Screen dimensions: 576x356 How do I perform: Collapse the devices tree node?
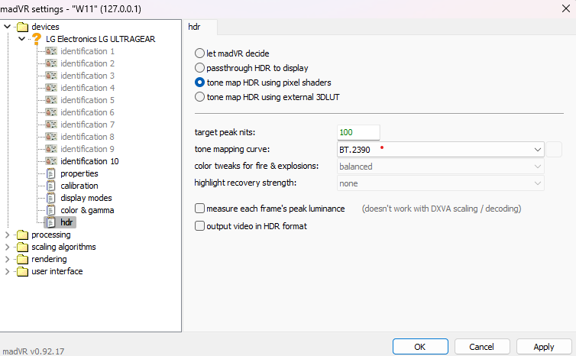[8, 27]
